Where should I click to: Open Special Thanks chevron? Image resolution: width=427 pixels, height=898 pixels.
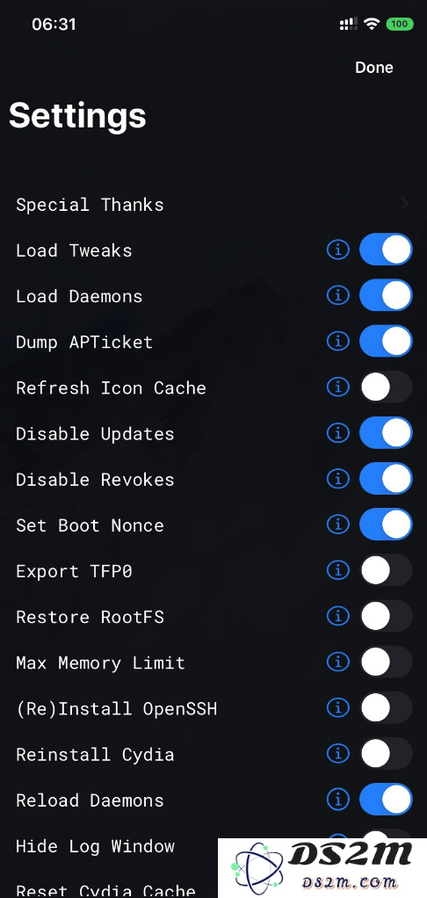click(x=405, y=204)
